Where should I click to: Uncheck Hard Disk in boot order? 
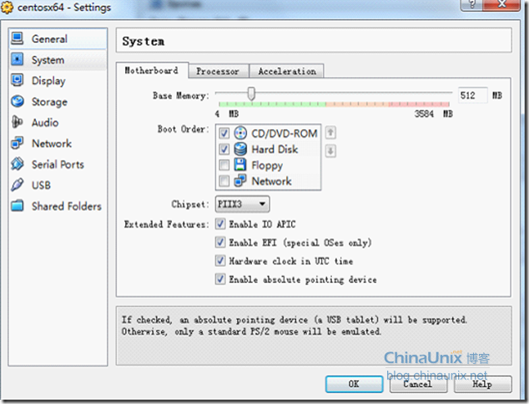point(224,149)
